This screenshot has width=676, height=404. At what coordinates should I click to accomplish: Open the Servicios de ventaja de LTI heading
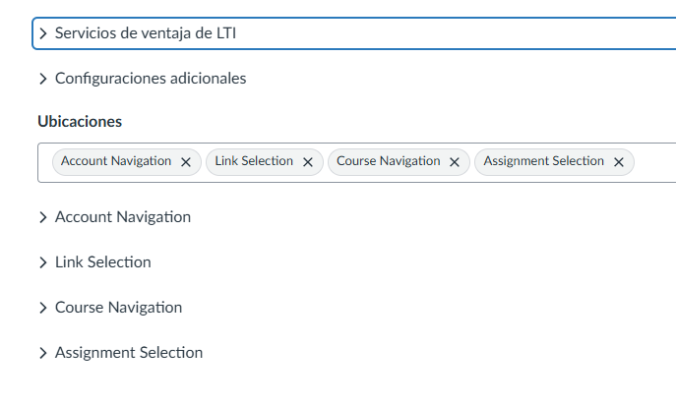(x=146, y=33)
